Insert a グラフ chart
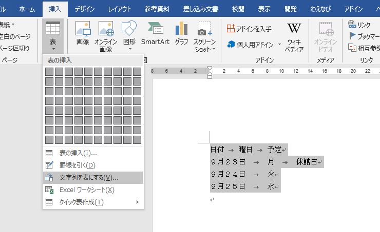Viewport: 380px width, 232px height. (x=181, y=33)
